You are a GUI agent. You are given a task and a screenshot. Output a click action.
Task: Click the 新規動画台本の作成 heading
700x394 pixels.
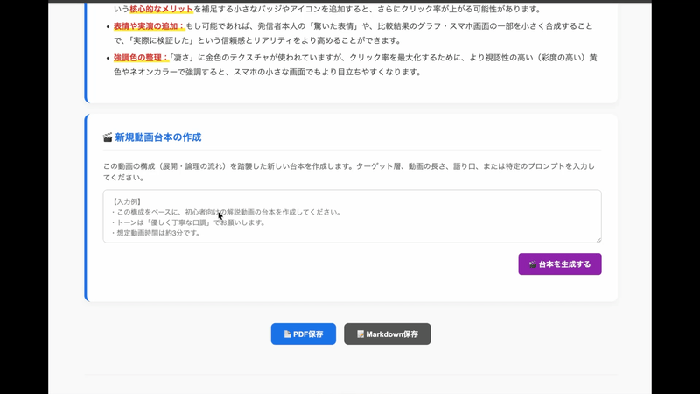158,137
